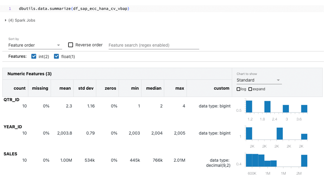
Task: Click the SALES histogram chart
Action: tap(276, 160)
